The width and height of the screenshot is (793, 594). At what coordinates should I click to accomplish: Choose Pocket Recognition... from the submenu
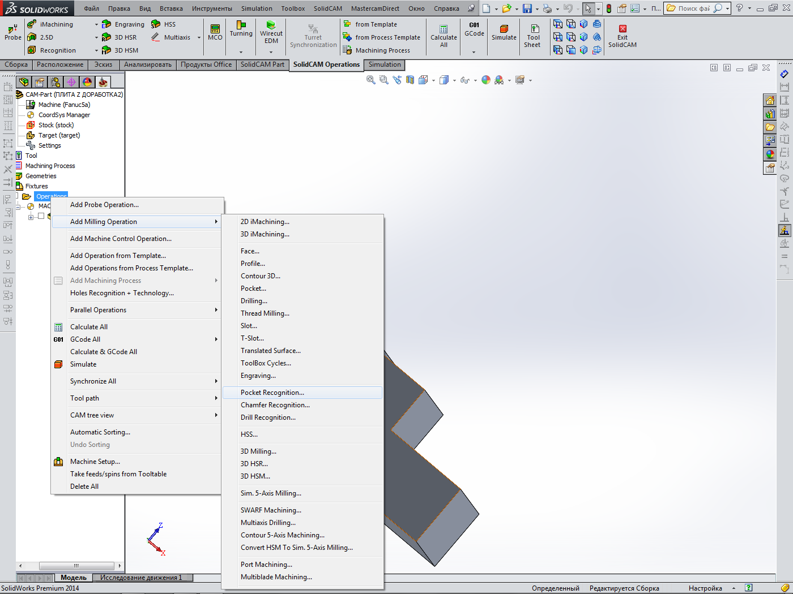pyautogui.click(x=302, y=393)
